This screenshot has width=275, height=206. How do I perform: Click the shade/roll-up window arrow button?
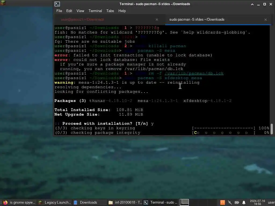click(x=252, y=4)
